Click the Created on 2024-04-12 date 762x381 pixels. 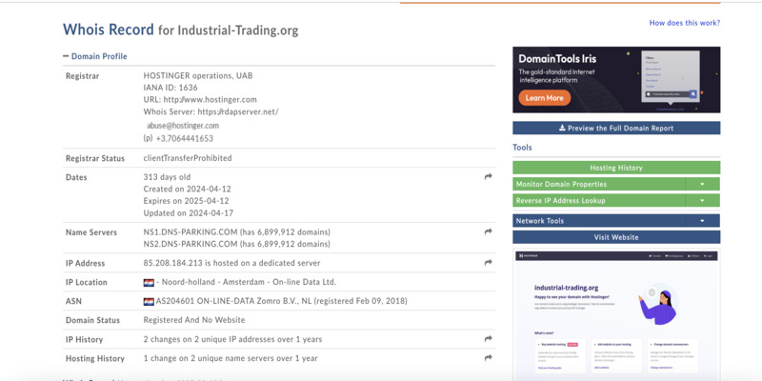pos(187,189)
